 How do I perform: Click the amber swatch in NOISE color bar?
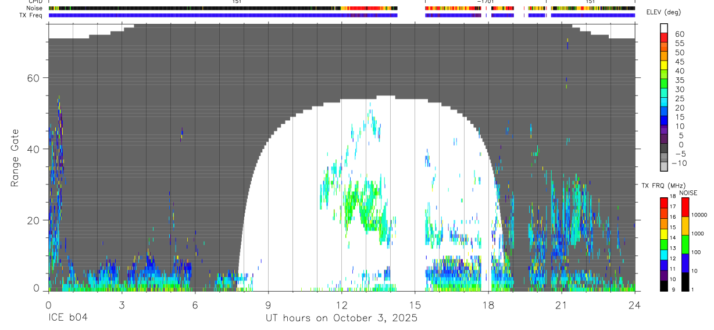pyautogui.click(x=685, y=225)
